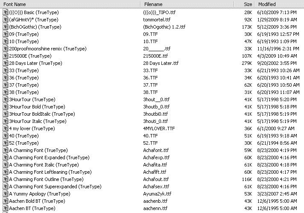
Task: Select the A Yummy Apology font icon
Action: click(x=6, y=194)
